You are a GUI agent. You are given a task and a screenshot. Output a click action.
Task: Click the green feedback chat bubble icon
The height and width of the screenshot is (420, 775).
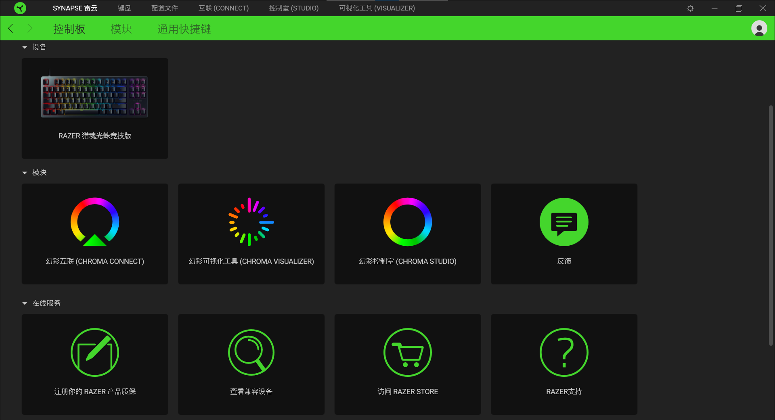click(x=564, y=222)
